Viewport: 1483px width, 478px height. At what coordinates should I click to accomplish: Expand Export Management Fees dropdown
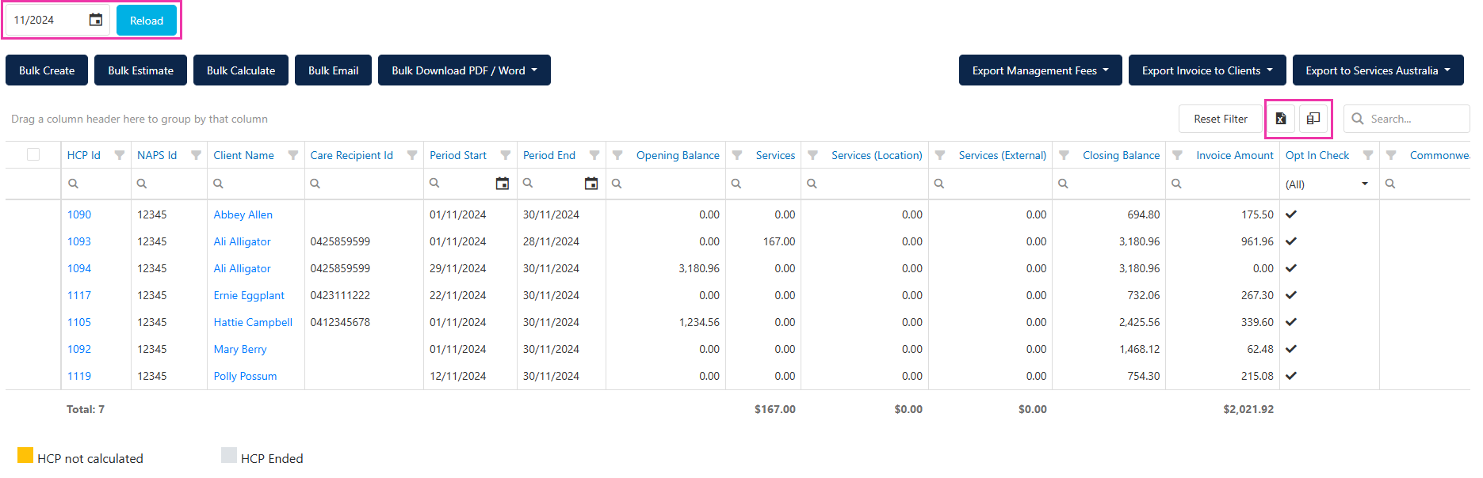[1041, 70]
